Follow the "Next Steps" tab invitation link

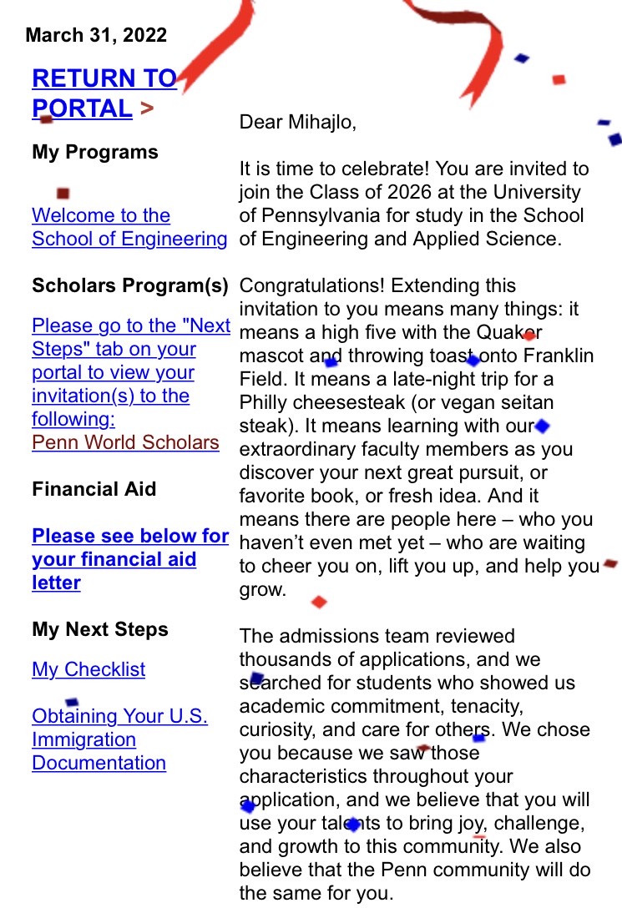click(131, 372)
